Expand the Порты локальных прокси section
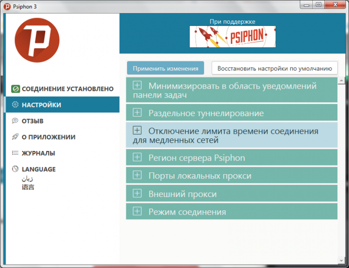This screenshot has width=349, height=268. pos(137,176)
